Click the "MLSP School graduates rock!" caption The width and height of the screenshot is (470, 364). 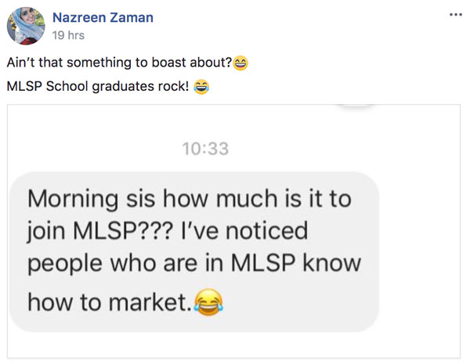point(98,86)
